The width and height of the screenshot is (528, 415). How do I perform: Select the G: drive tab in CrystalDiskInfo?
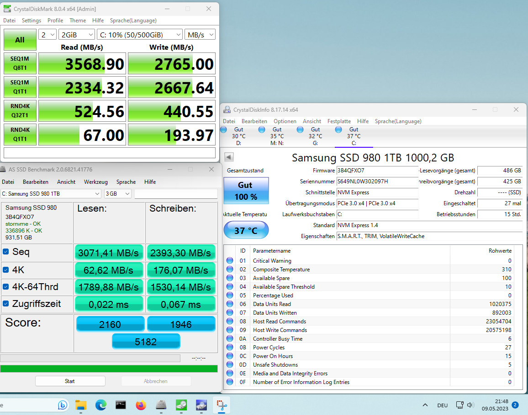click(315, 136)
